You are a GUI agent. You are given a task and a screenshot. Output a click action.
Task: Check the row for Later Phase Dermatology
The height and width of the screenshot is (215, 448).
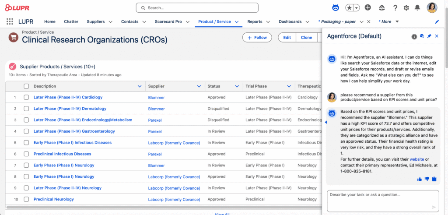(x=26, y=109)
